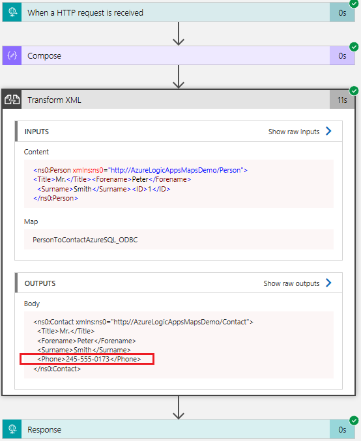The image size is (361, 441).
Task: Click green success check on Transform XML step
Action: pos(354,91)
